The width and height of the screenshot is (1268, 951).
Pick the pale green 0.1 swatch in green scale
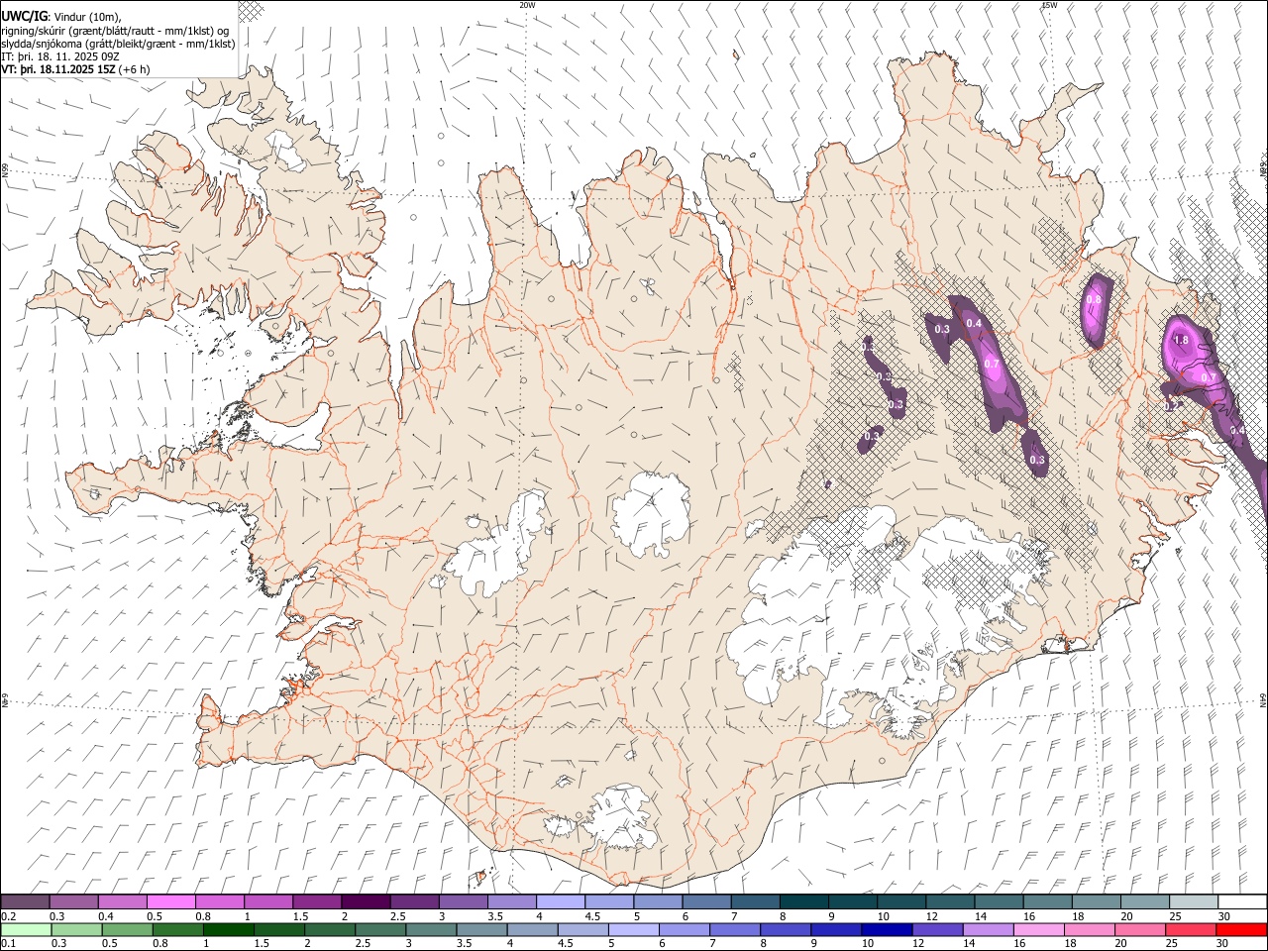(26, 929)
